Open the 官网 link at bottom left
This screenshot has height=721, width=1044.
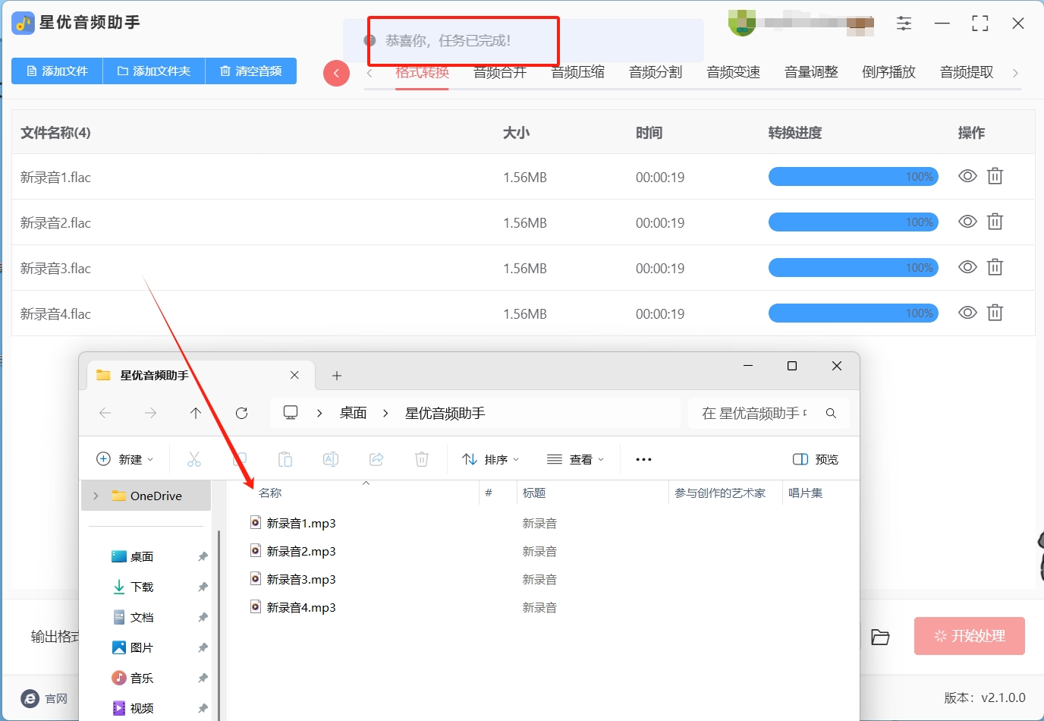tap(45, 698)
